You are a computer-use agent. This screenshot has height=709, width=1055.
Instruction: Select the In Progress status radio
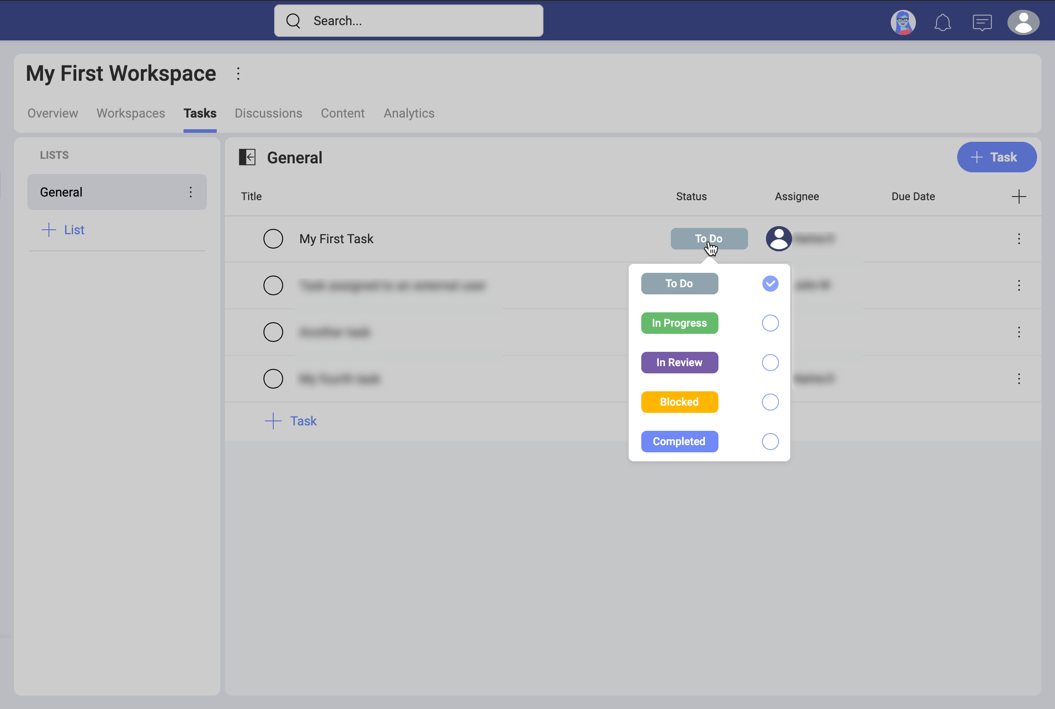(770, 323)
